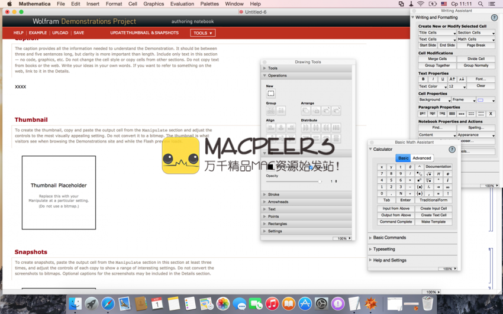Click the Thumbnail Placeholder box
Image resolution: width=503 pixels, height=314 pixels.
(x=59, y=193)
